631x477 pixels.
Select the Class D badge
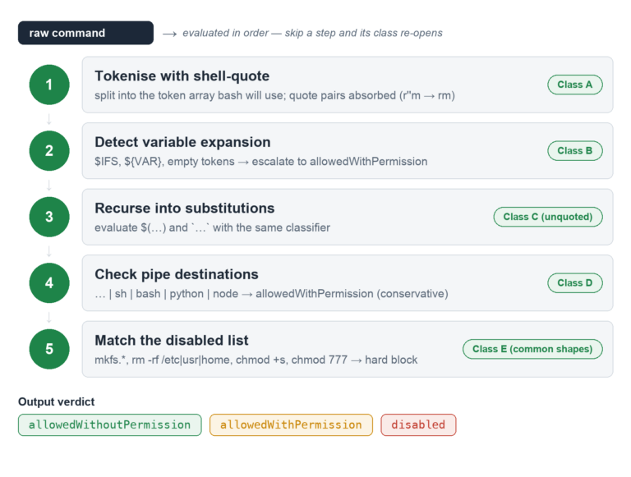click(x=574, y=282)
